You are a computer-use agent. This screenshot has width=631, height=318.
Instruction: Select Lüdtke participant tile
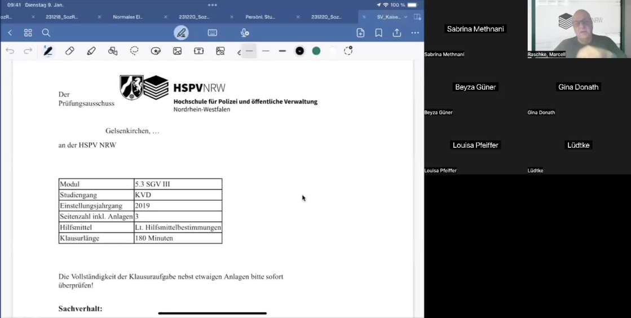(x=579, y=145)
